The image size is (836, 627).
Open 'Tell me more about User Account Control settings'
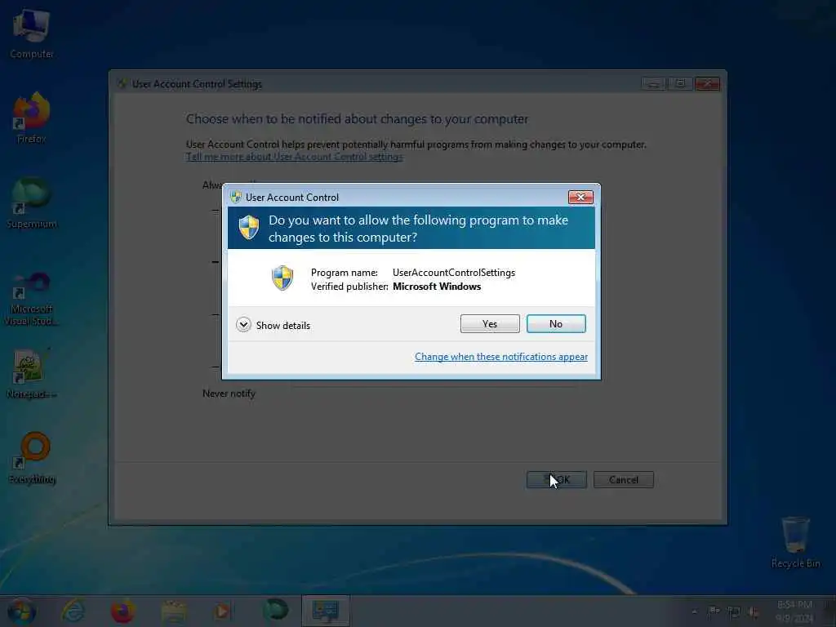(294, 156)
